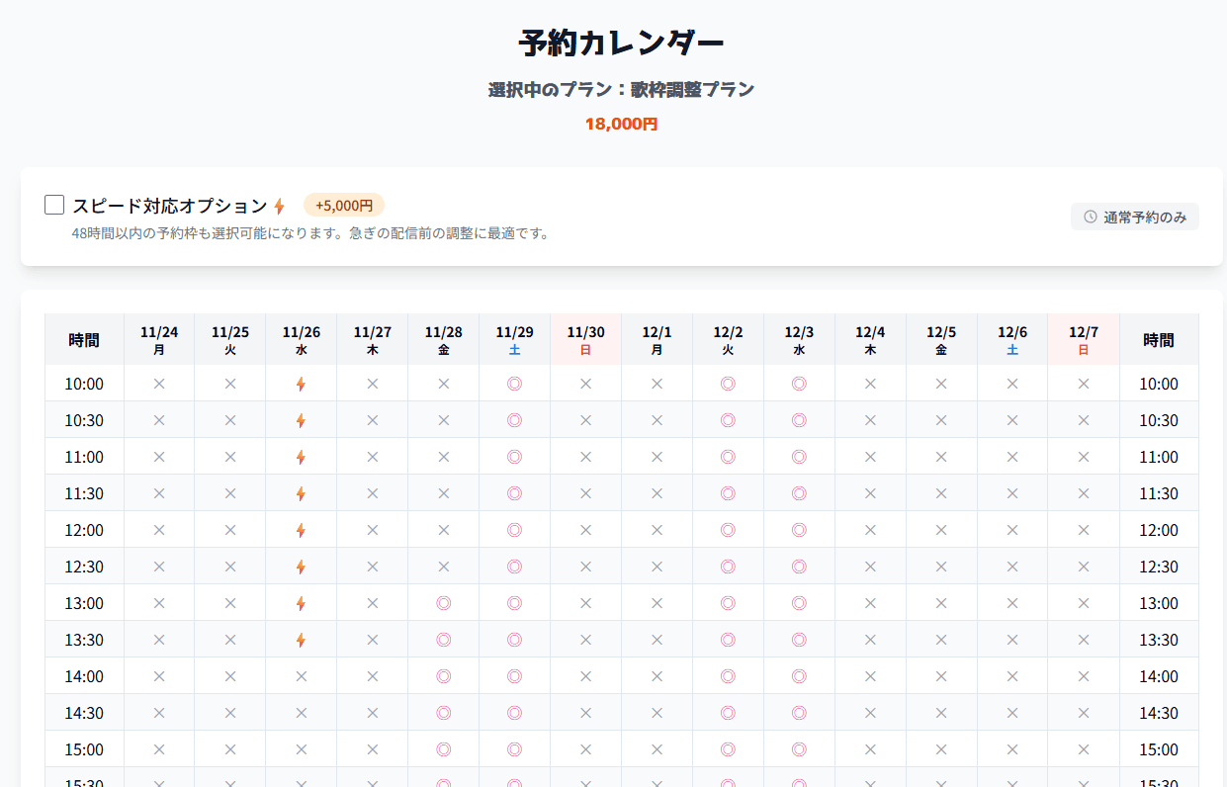The width and height of the screenshot is (1227, 787).
Task: Click the 11/29 Saturday column header
Action: pyautogui.click(x=514, y=340)
